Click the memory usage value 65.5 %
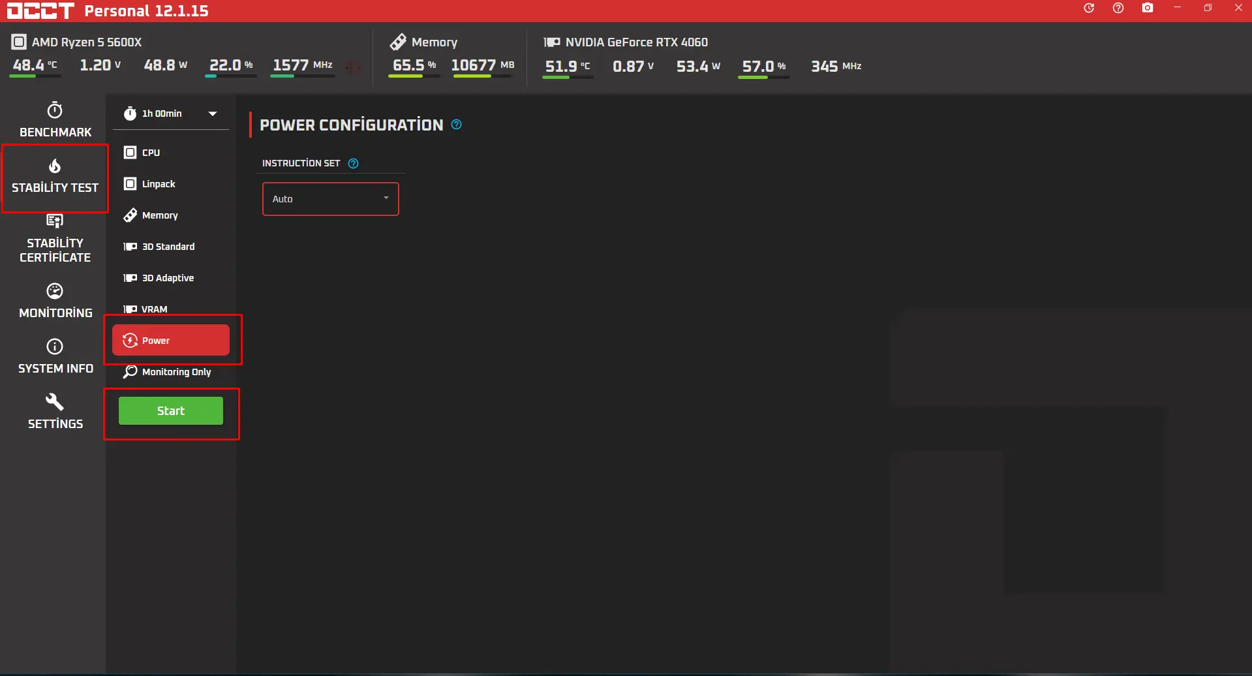The width and height of the screenshot is (1252, 676). point(414,65)
